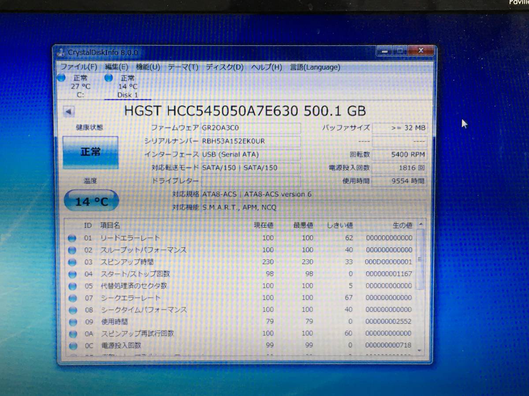Open the 機能(U) menu
This screenshot has width=529, height=396.
[148, 67]
